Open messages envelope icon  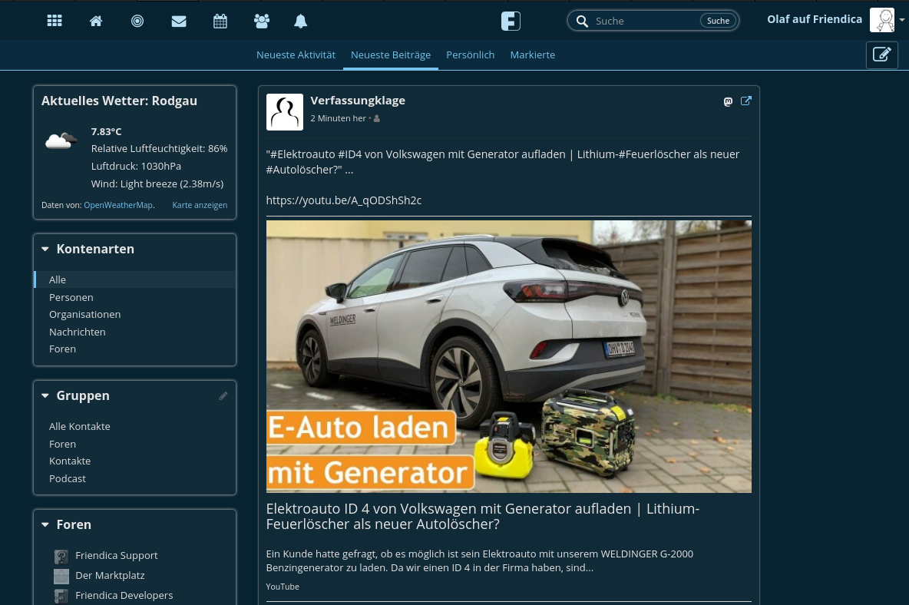pos(179,21)
